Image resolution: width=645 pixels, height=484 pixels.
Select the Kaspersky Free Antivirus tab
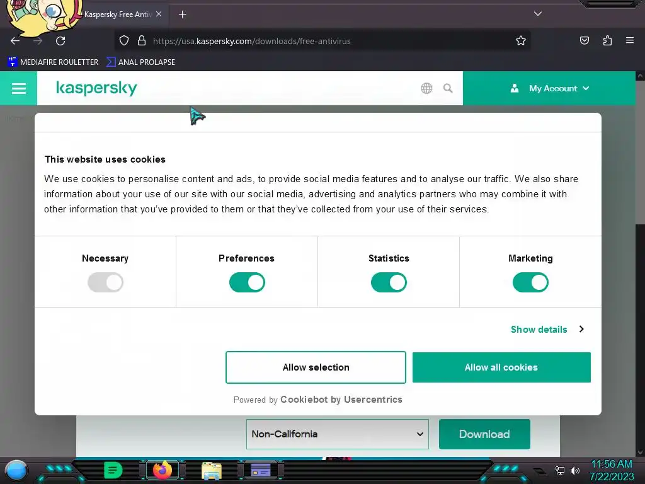[x=117, y=14]
